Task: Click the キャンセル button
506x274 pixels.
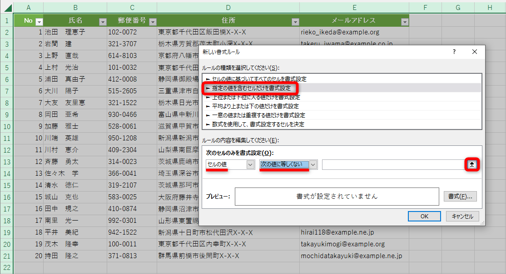Action: coord(462,216)
